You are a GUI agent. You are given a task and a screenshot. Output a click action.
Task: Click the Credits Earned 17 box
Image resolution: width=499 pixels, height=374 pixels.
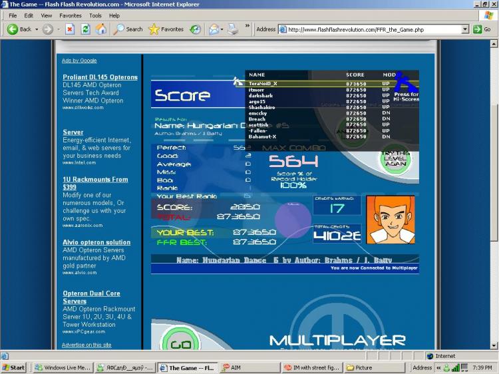[337, 206]
